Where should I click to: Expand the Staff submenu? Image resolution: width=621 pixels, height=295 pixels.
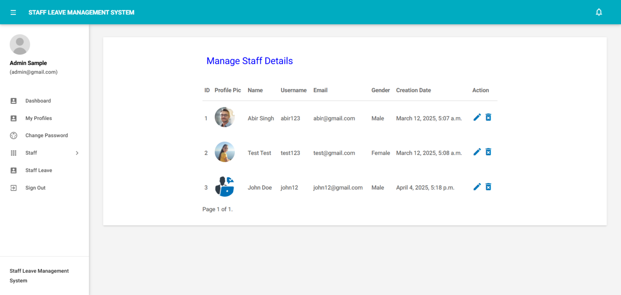(77, 153)
